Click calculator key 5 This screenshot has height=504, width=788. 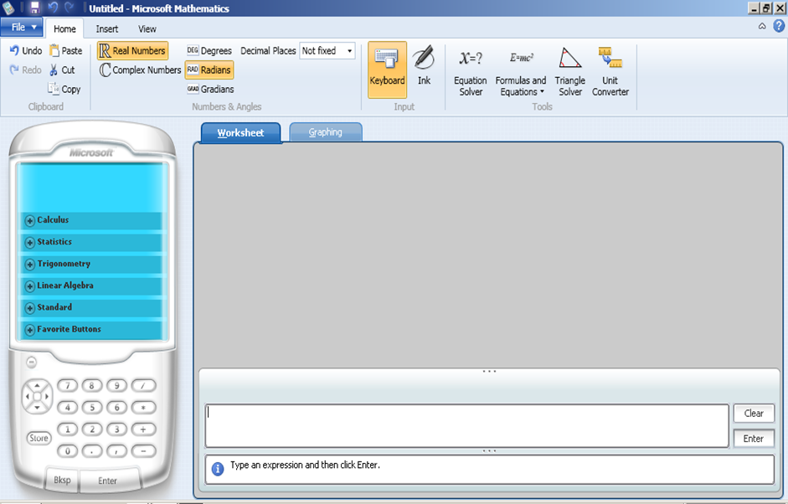click(92, 408)
